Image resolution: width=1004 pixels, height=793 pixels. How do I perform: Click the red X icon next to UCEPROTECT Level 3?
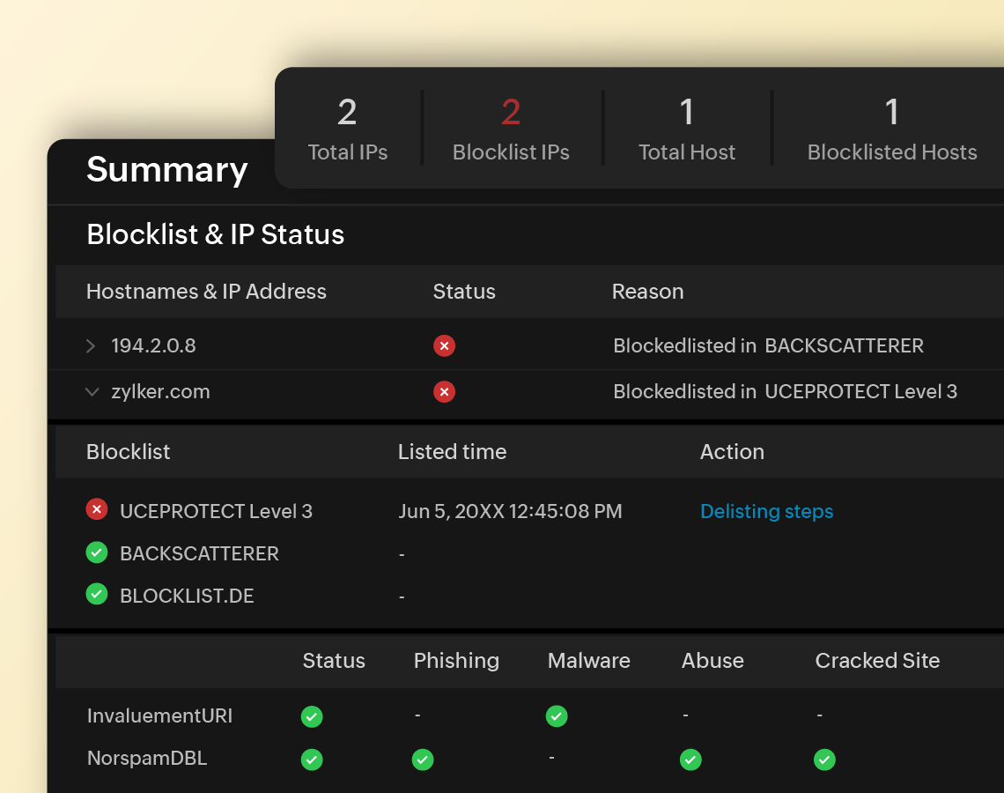pyautogui.click(x=97, y=508)
